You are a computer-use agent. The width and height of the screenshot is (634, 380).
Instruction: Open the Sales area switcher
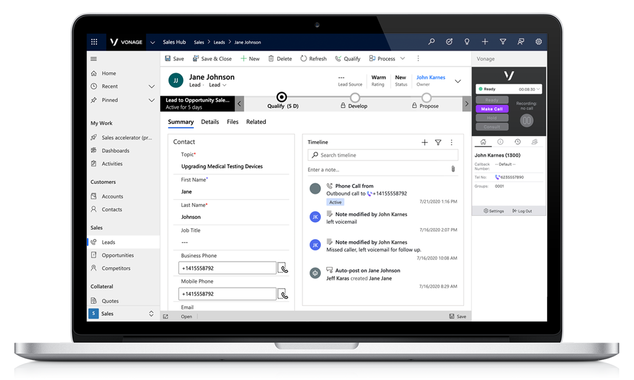pyautogui.click(x=122, y=314)
